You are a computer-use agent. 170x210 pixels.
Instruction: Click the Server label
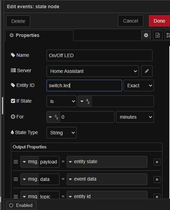point(24,70)
